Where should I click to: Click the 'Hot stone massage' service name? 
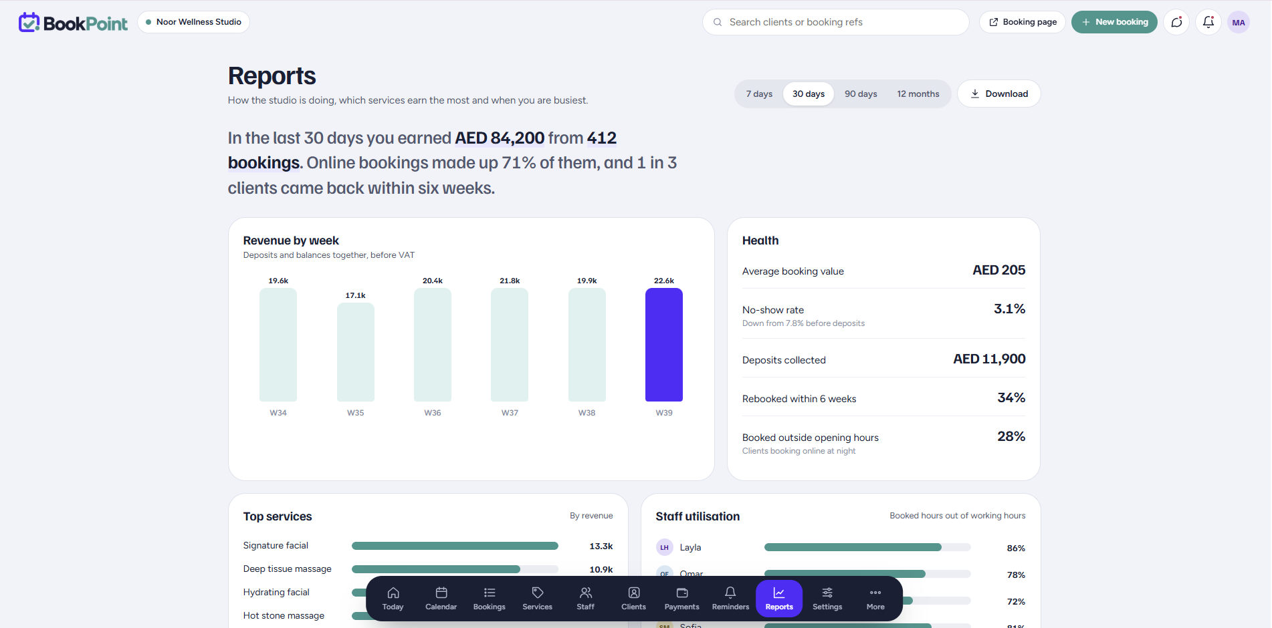(x=284, y=616)
